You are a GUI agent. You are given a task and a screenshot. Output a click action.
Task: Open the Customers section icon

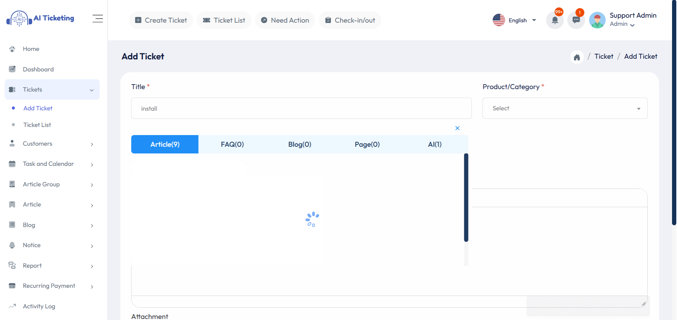pyautogui.click(x=12, y=144)
